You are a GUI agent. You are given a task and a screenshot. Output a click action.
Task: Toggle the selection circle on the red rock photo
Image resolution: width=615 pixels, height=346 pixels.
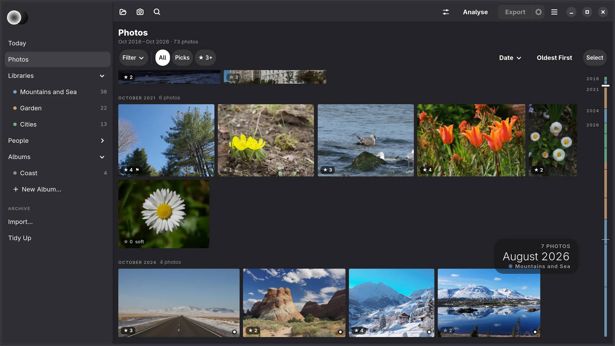(x=340, y=332)
